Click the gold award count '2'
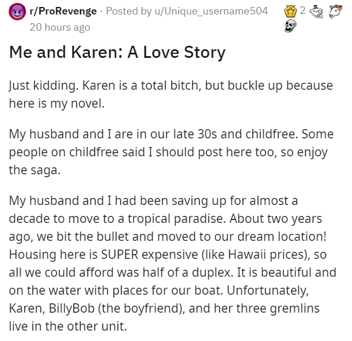The image size is (352, 341). point(303,10)
